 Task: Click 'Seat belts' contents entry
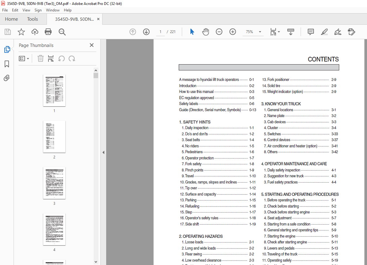click(218, 140)
